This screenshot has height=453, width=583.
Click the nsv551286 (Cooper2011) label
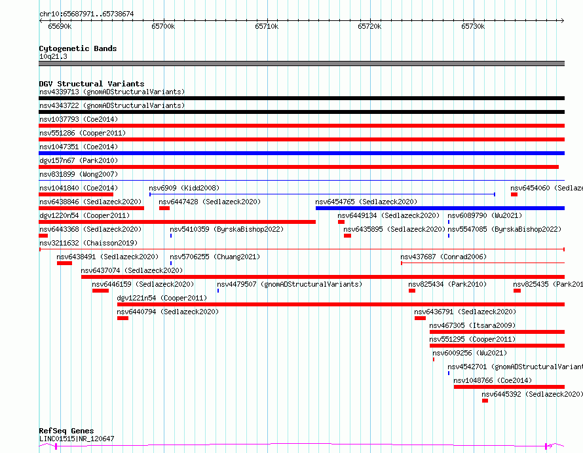click(83, 133)
